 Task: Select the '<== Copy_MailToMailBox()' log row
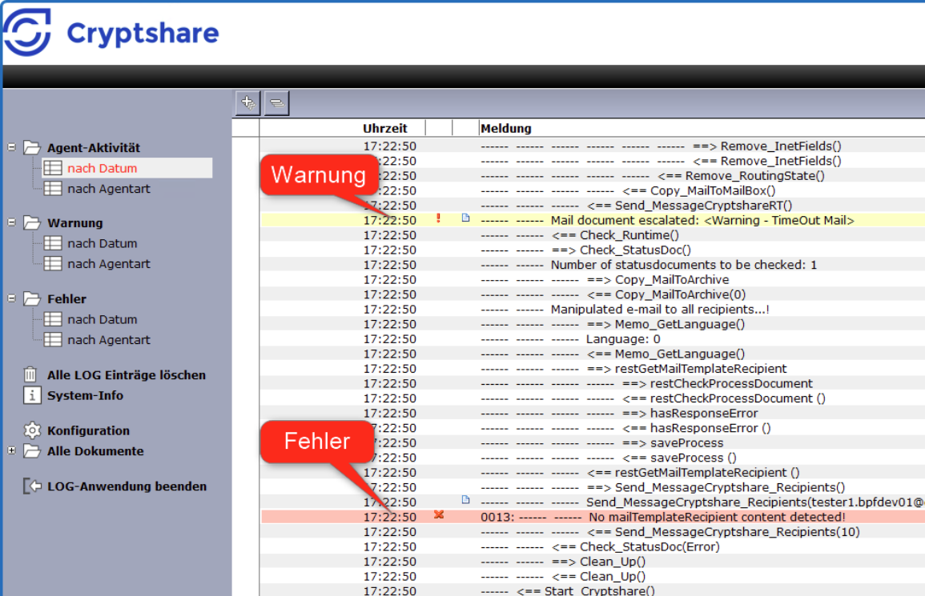point(593,190)
